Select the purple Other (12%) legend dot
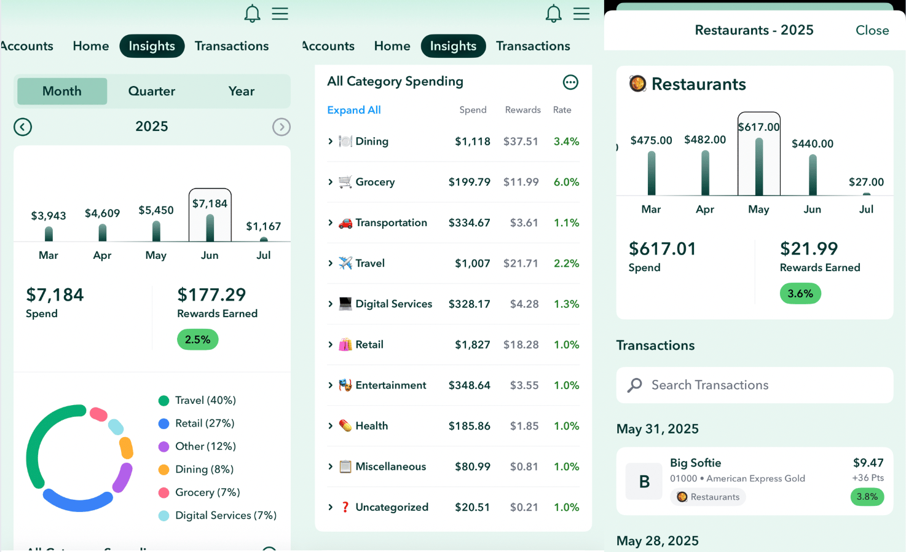 tap(163, 446)
